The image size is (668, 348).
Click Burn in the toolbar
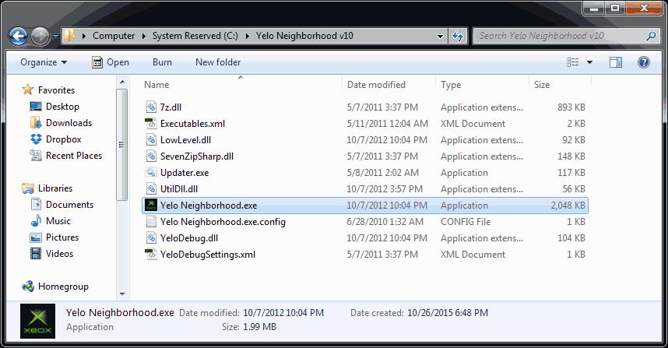[162, 62]
